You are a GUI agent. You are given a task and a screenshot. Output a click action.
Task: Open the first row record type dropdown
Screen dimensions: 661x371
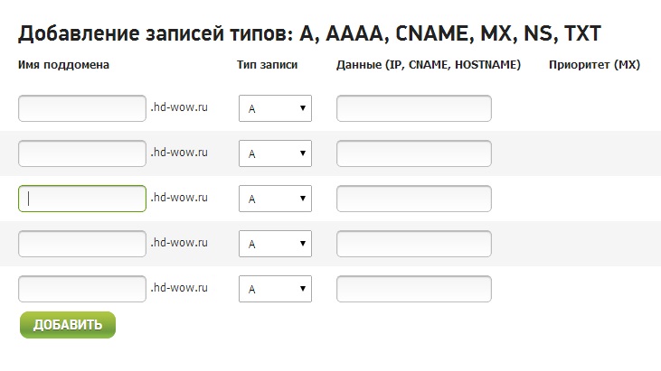pos(275,109)
